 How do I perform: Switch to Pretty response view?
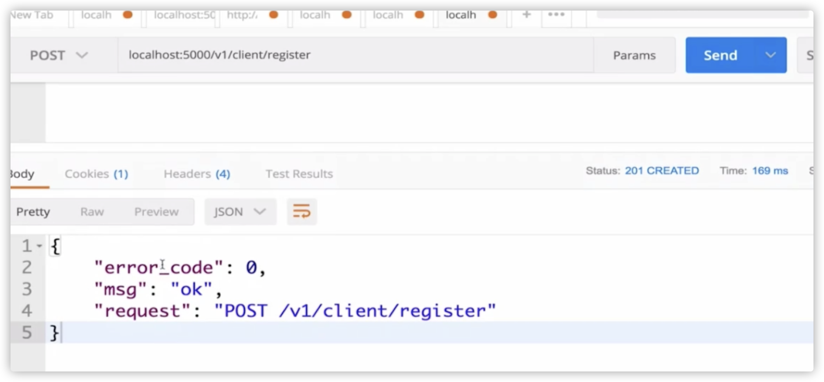33,211
